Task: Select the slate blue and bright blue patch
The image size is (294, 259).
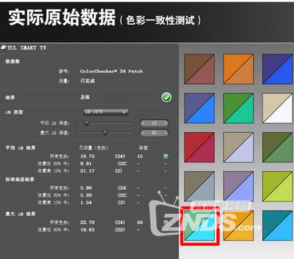Action: [x=200, y=108]
